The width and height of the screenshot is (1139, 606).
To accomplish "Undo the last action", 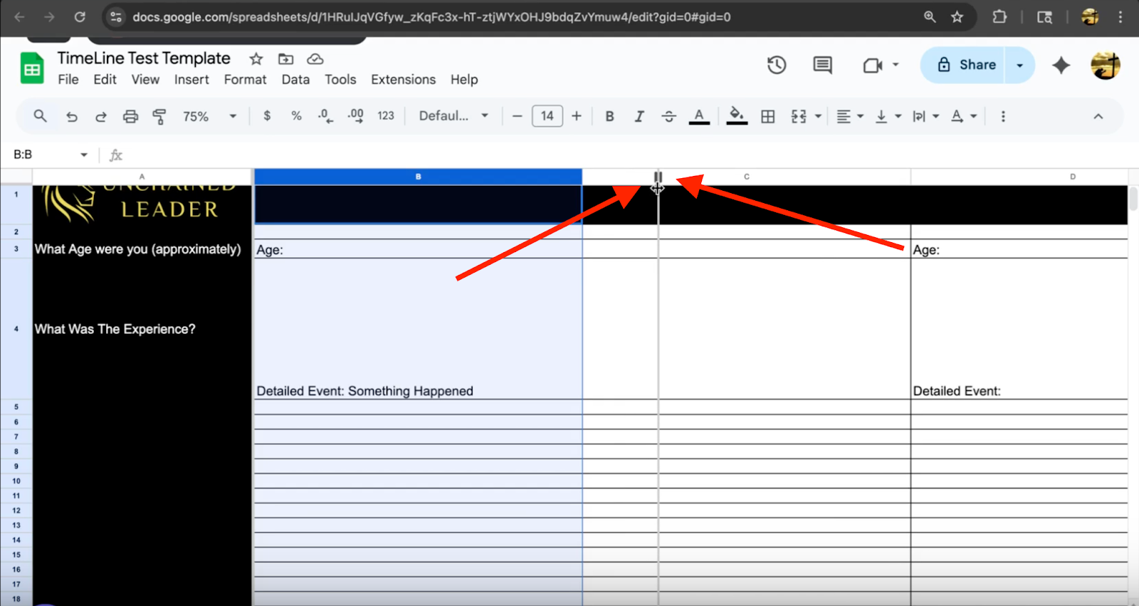I will tap(71, 116).
